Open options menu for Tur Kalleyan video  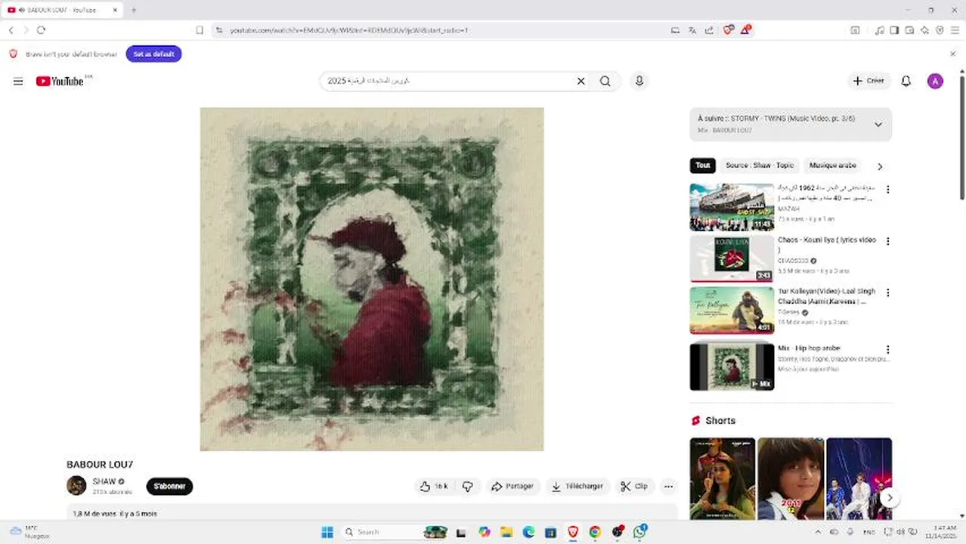(x=887, y=293)
